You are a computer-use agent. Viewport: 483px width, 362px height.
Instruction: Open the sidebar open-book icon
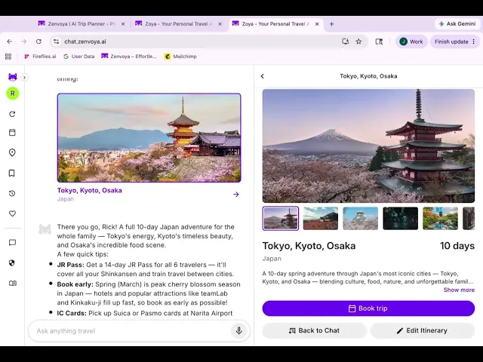tap(13, 284)
